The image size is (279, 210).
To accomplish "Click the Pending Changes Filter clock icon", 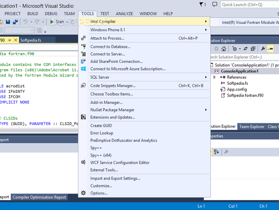I will (235, 49).
